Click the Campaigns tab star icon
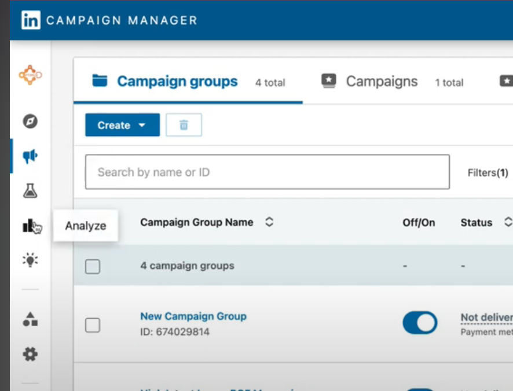This screenshot has height=391, width=513. tap(329, 81)
